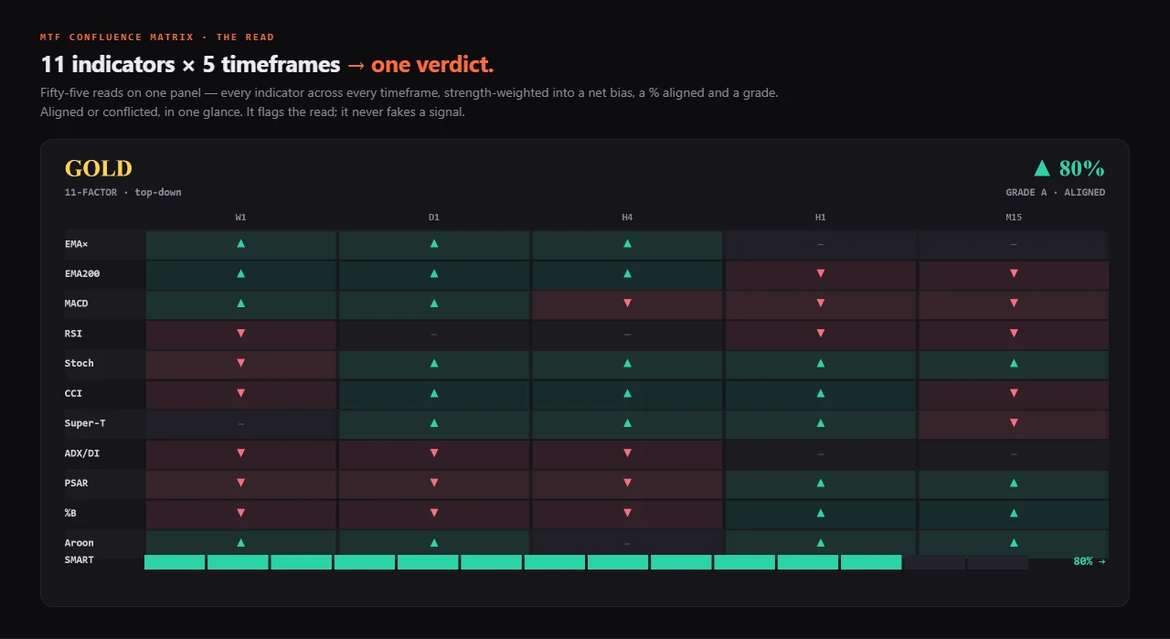Click the %B M15 up arrow
Image resolution: width=1170 pixels, height=639 pixels.
coord(1014,513)
